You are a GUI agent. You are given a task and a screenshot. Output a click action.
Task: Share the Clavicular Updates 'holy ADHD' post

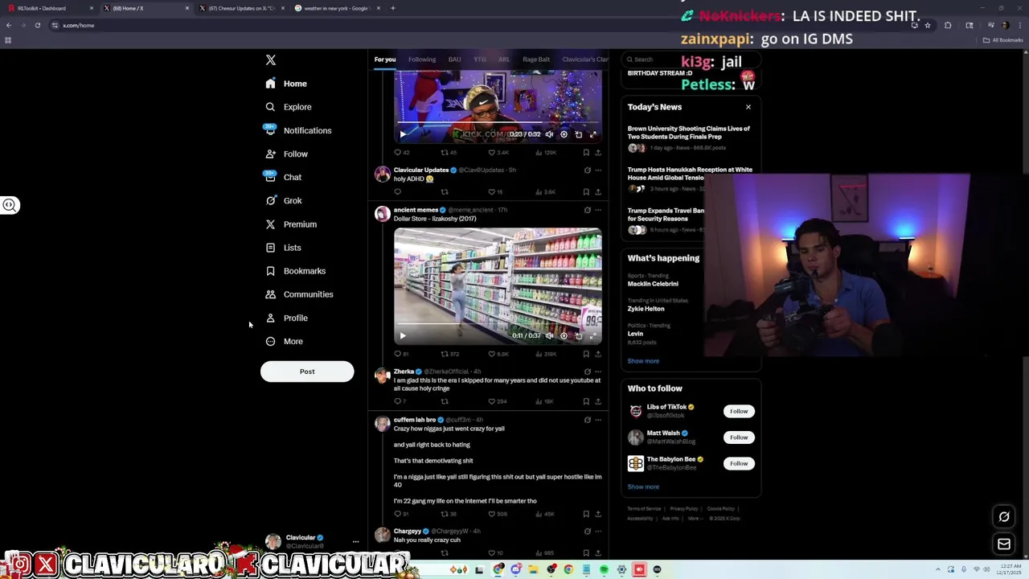click(597, 192)
